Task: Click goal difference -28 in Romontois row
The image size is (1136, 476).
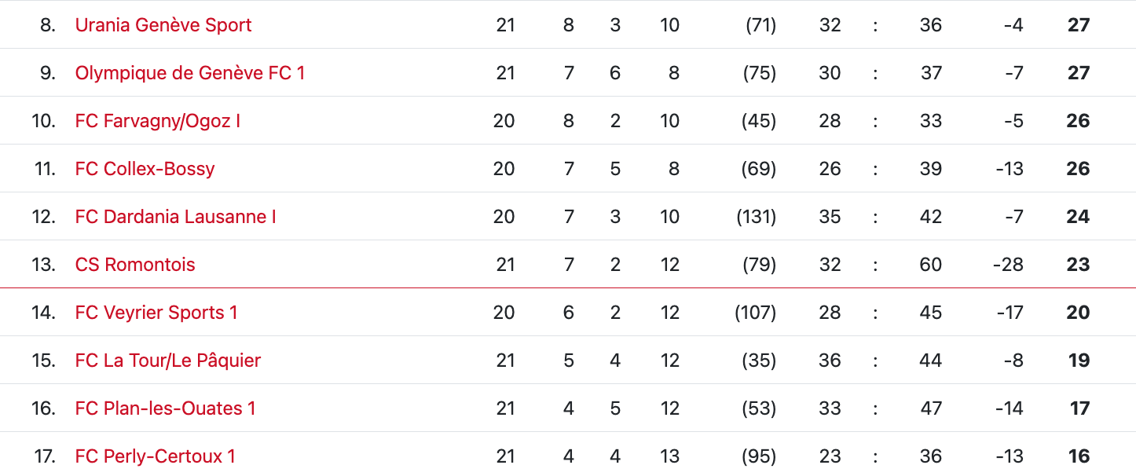Action: click(1007, 265)
